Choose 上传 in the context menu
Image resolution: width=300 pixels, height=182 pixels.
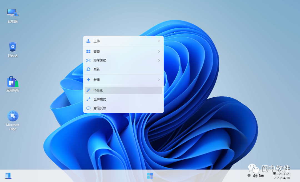[123, 41]
